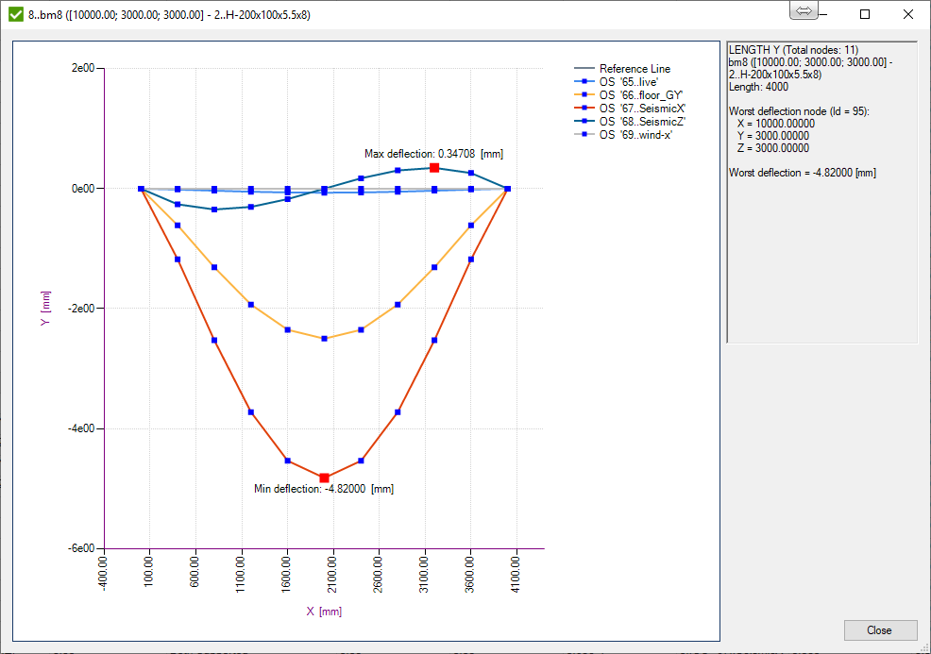This screenshot has height=654, width=931.
Task: Select the red Min deflection -4.82000 marker
Action: coord(326,476)
